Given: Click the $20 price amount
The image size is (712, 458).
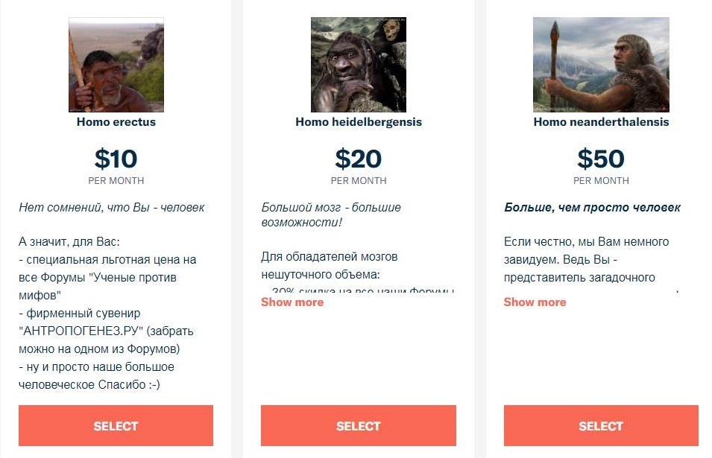Looking at the screenshot, I should tap(359, 159).
